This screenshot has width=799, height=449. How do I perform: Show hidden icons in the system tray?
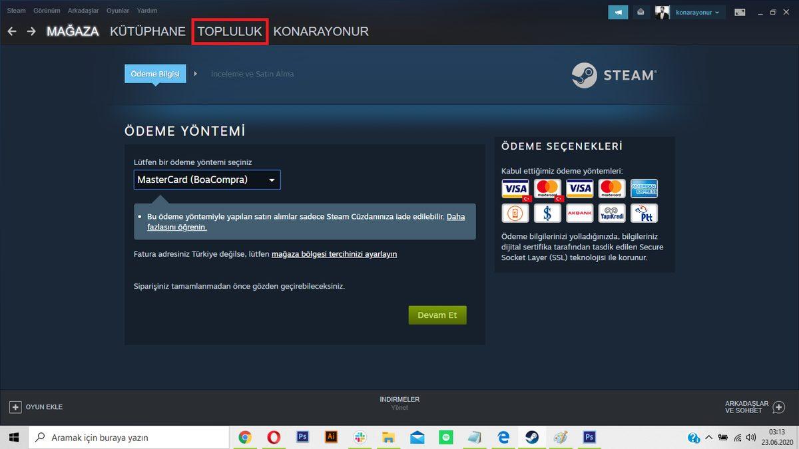pyautogui.click(x=709, y=437)
